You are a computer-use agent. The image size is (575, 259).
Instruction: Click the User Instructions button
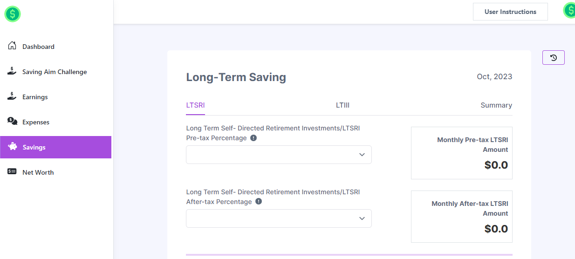tap(510, 12)
